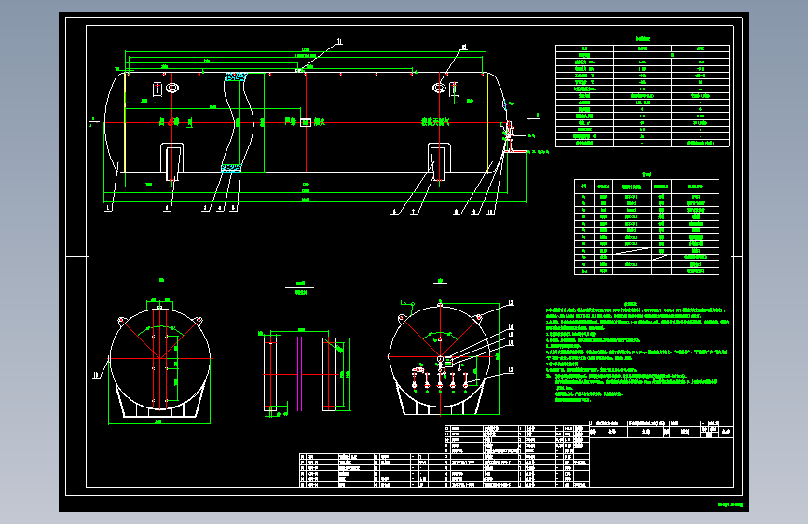Select the upper cyan hatched section on tank
808x524 pixels.
tap(236, 76)
